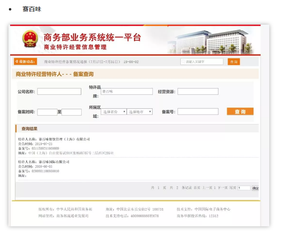Click the 最新动态 orange label
Viewport: 281px width, 234px height.
pyautogui.click(x=25, y=61)
